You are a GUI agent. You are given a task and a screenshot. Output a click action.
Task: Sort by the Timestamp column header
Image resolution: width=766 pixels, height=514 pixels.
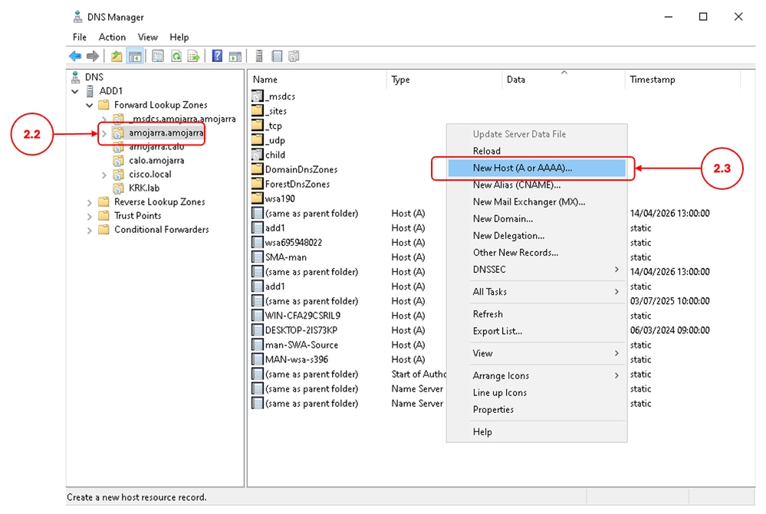click(x=683, y=80)
